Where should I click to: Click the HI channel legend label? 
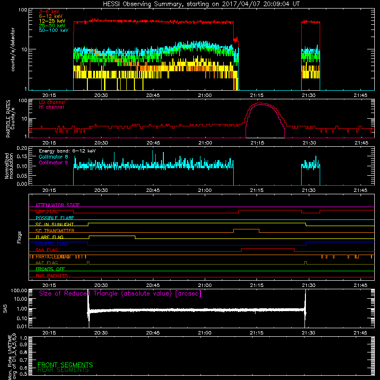tap(51, 107)
